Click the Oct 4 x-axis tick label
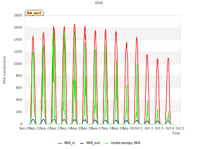199x149 pixels. click(170, 128)
